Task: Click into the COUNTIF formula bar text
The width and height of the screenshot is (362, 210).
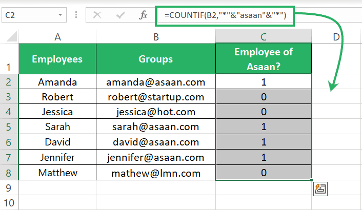Action: (225, 15)
